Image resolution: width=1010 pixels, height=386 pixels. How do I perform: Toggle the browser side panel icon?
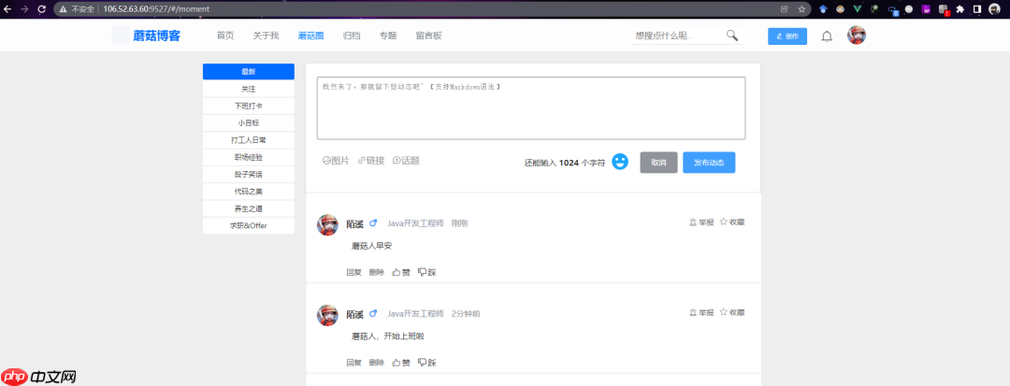tap(977, 9)
